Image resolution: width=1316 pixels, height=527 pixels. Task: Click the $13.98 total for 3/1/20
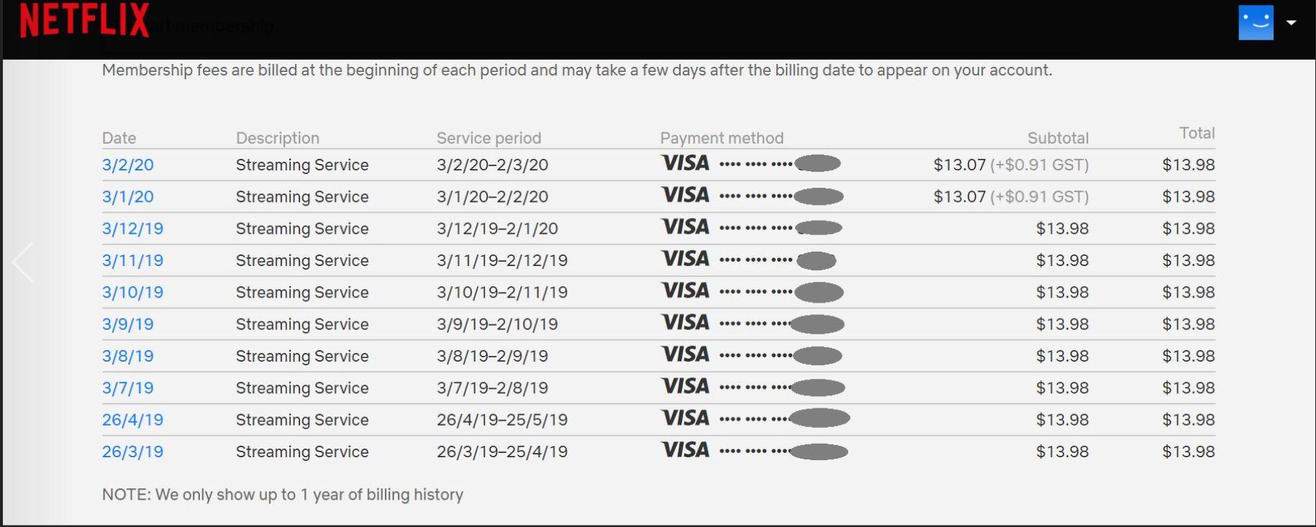point(1188,196)
